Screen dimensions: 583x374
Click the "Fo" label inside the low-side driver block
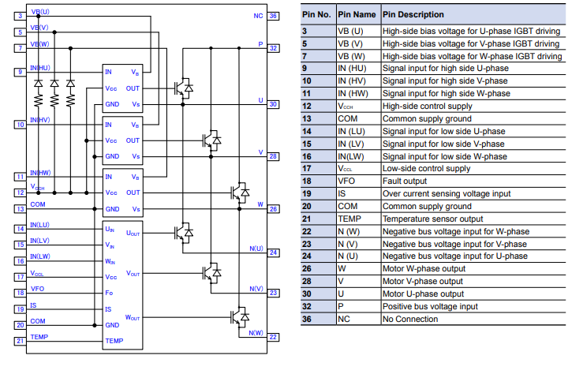click(x=109, y=293)
